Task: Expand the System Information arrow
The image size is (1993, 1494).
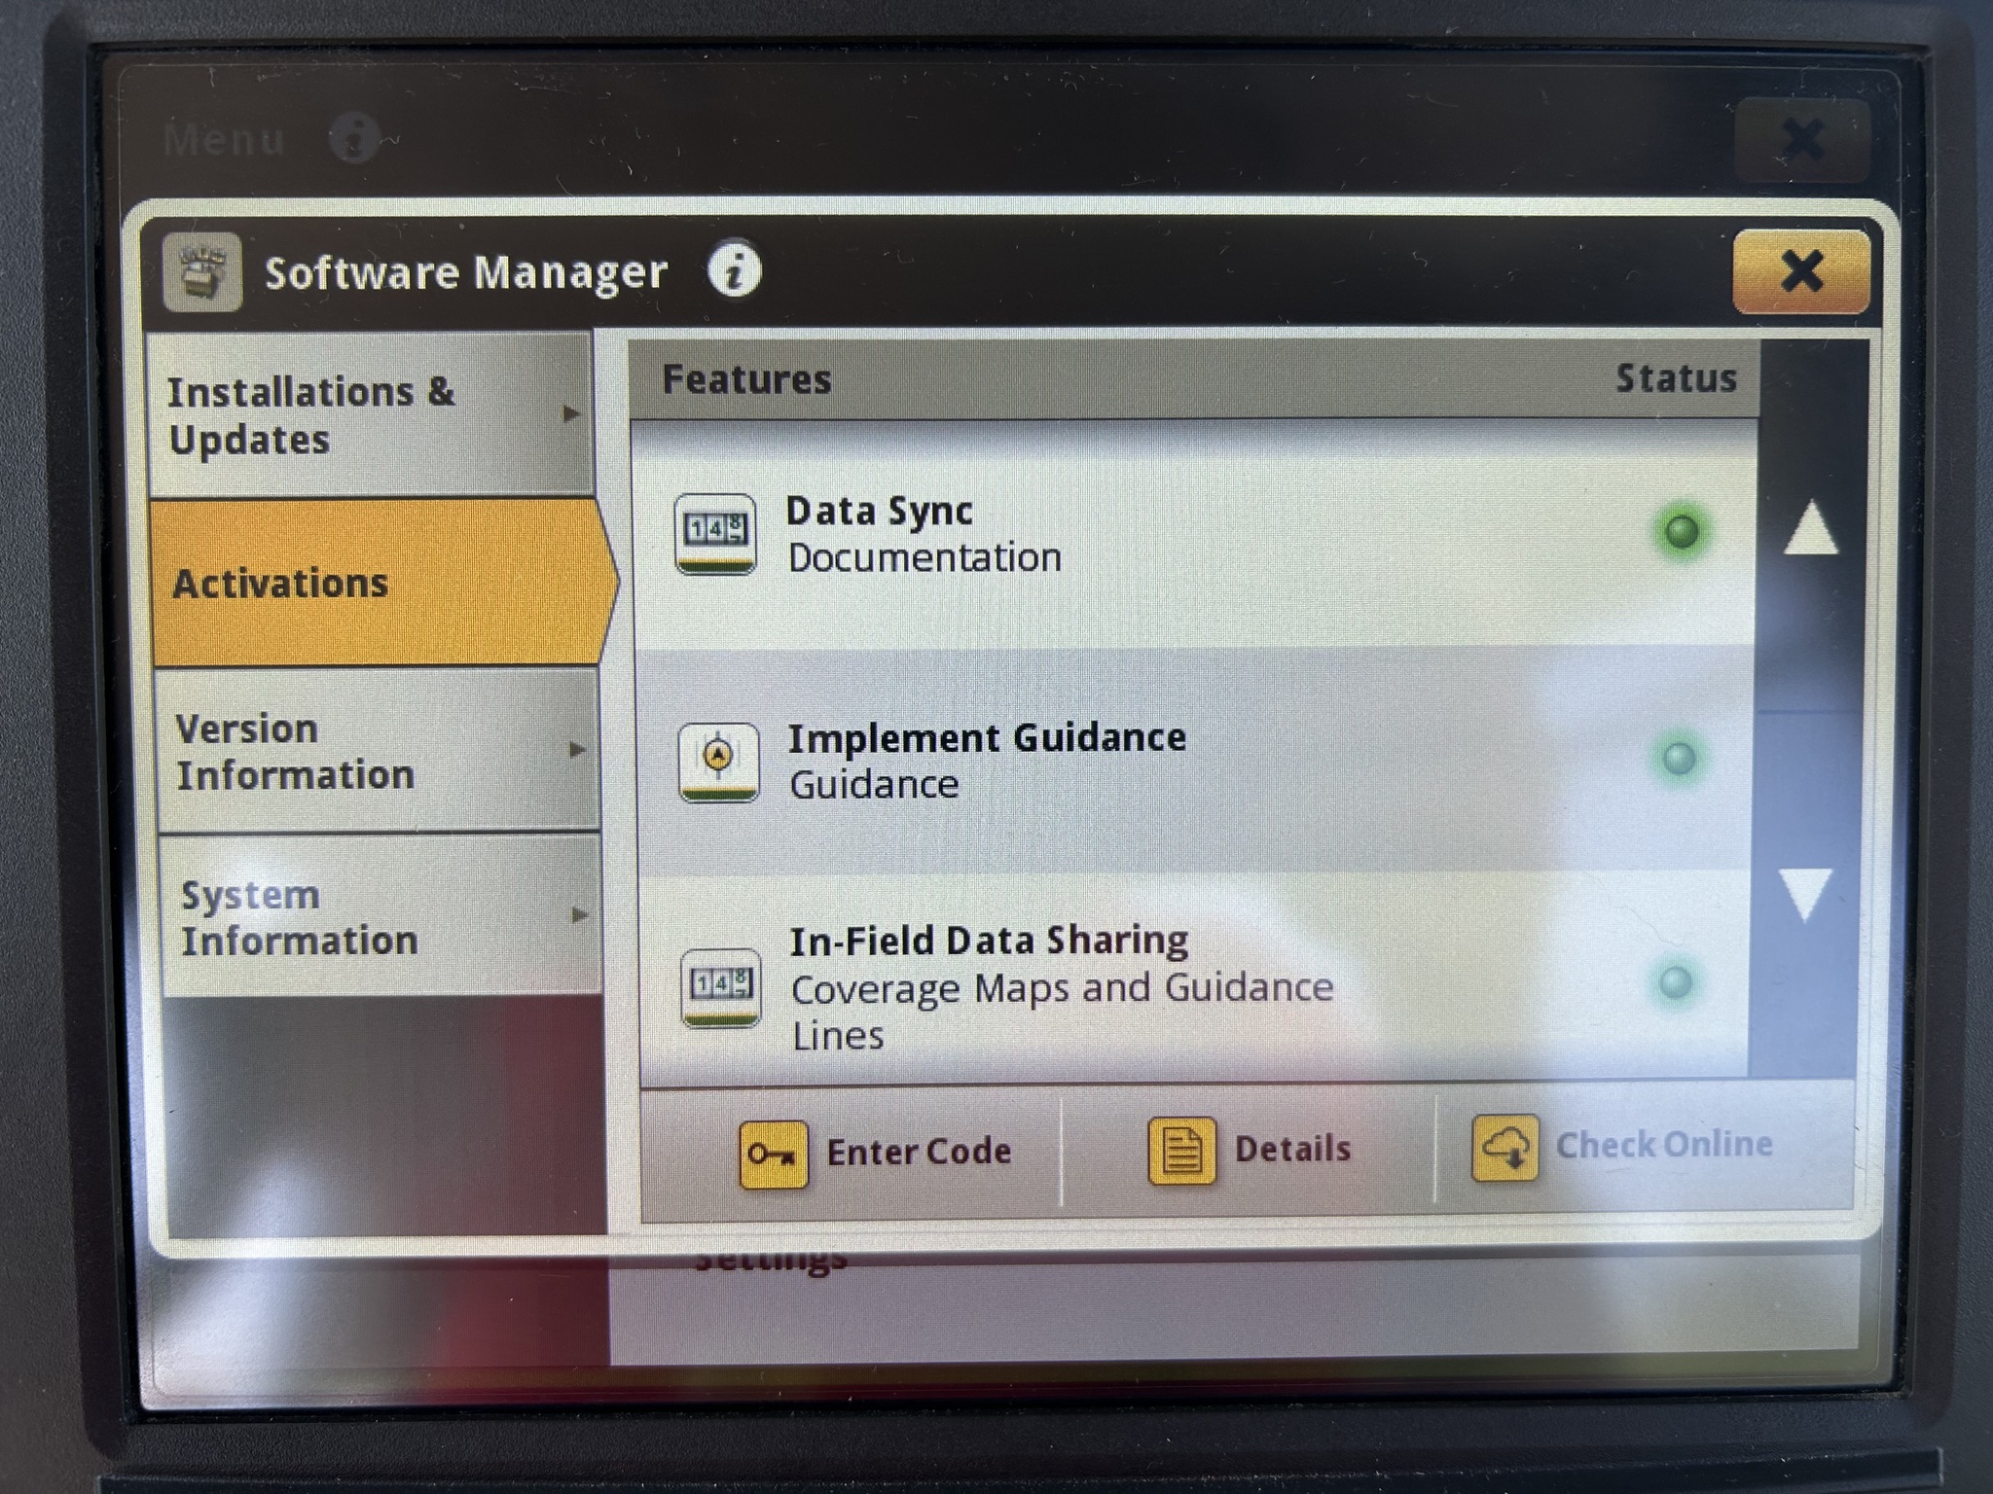Action: (580, 915)
